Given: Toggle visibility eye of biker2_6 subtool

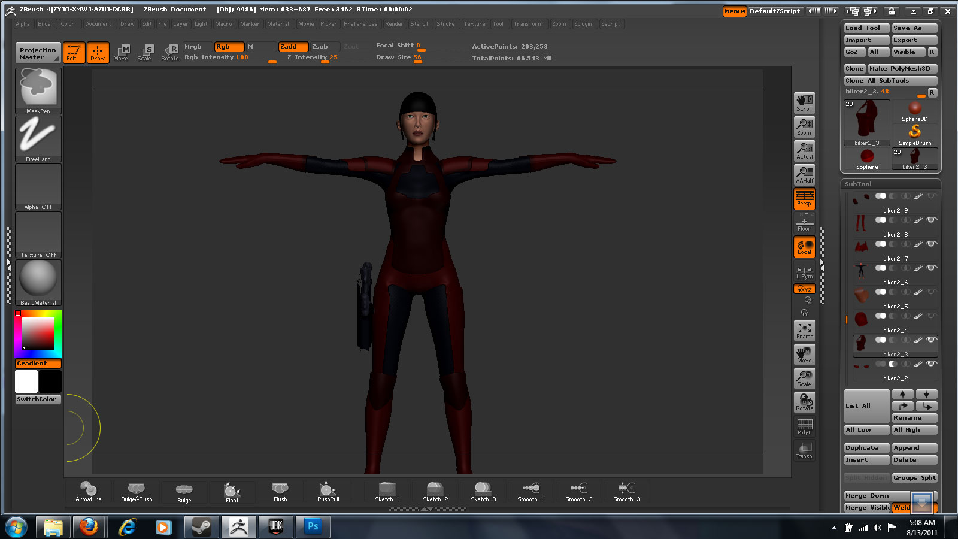Looking at the screenshot, I should click(931, 268).
